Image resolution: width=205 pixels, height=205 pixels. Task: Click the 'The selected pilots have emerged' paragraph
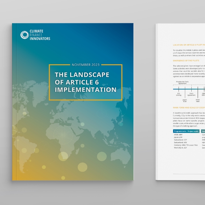pos(189,71)
